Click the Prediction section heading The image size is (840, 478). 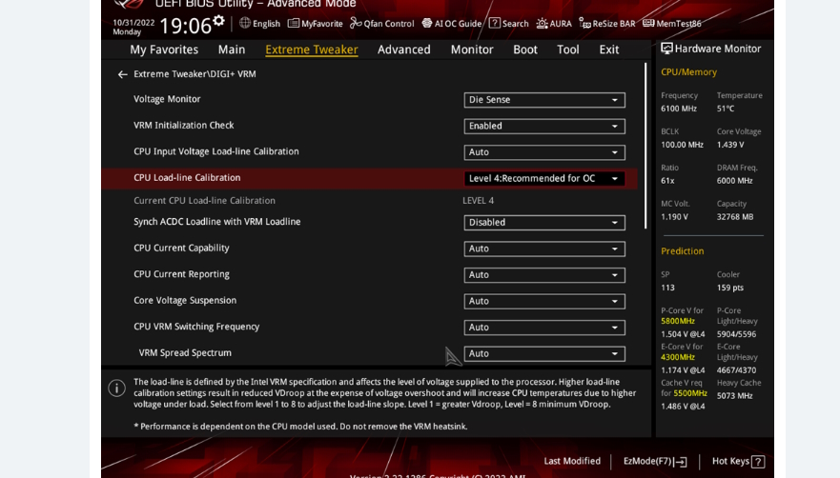click(x=682, y=251)
